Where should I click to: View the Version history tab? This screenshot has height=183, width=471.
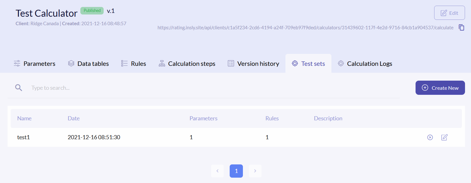tap(253, 64)
